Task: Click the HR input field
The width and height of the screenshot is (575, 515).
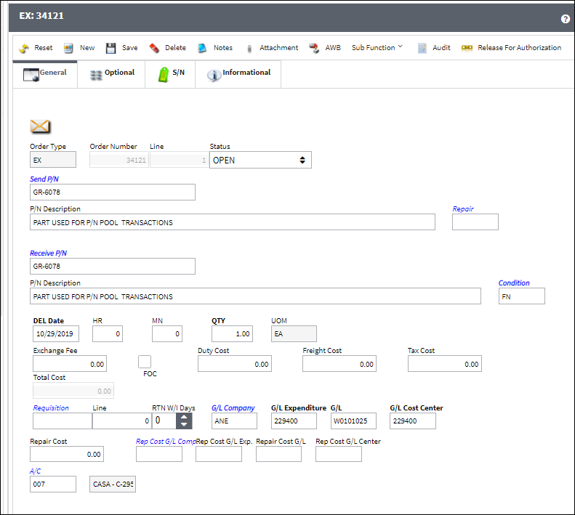Action: tap(108, 334)
